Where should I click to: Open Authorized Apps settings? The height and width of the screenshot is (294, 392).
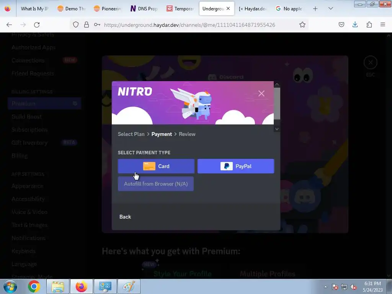click(34, 47)
